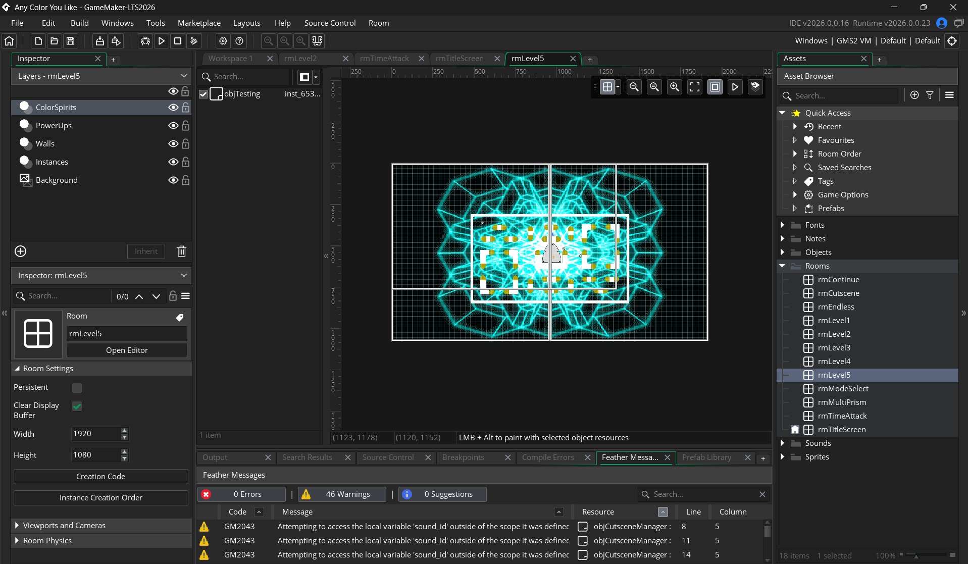Run the game from the main toolbar

[x=162, y=41]
